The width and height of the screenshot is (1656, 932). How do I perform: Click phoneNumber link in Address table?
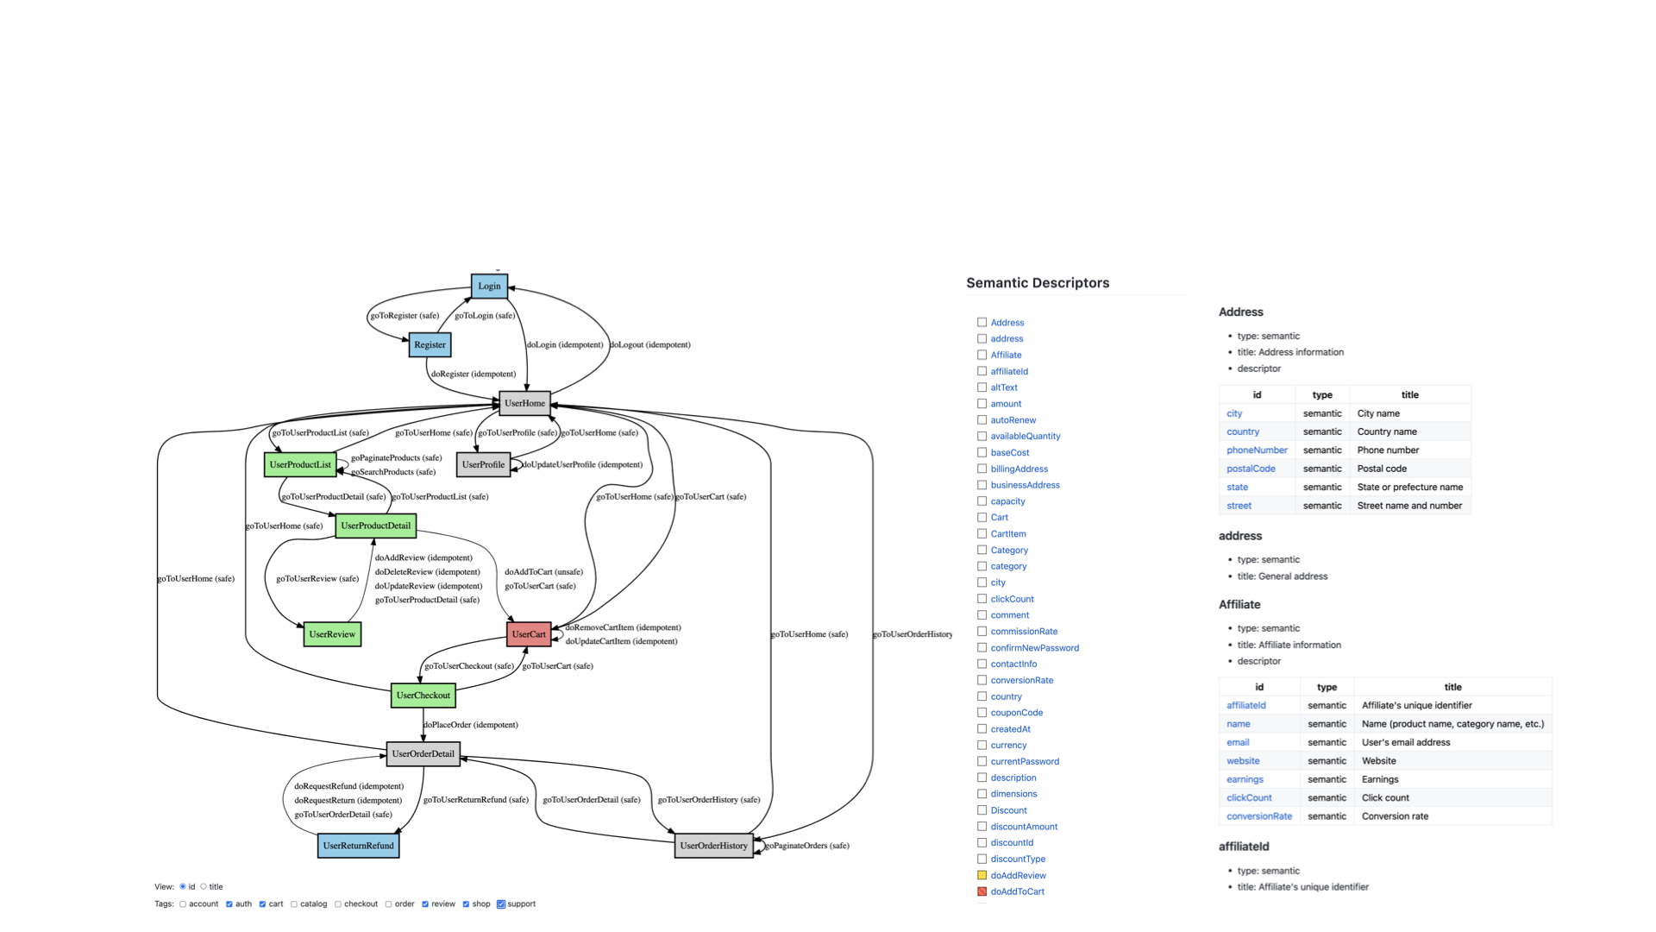tap(1257, 450)
